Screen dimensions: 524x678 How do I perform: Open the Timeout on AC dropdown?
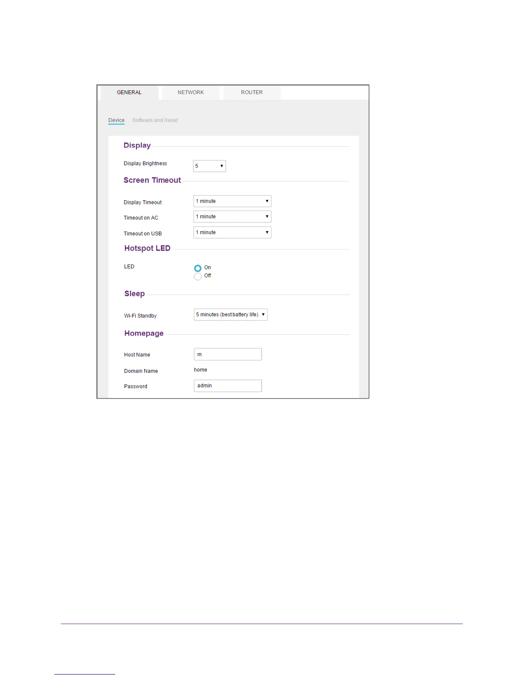coord(232,217)
